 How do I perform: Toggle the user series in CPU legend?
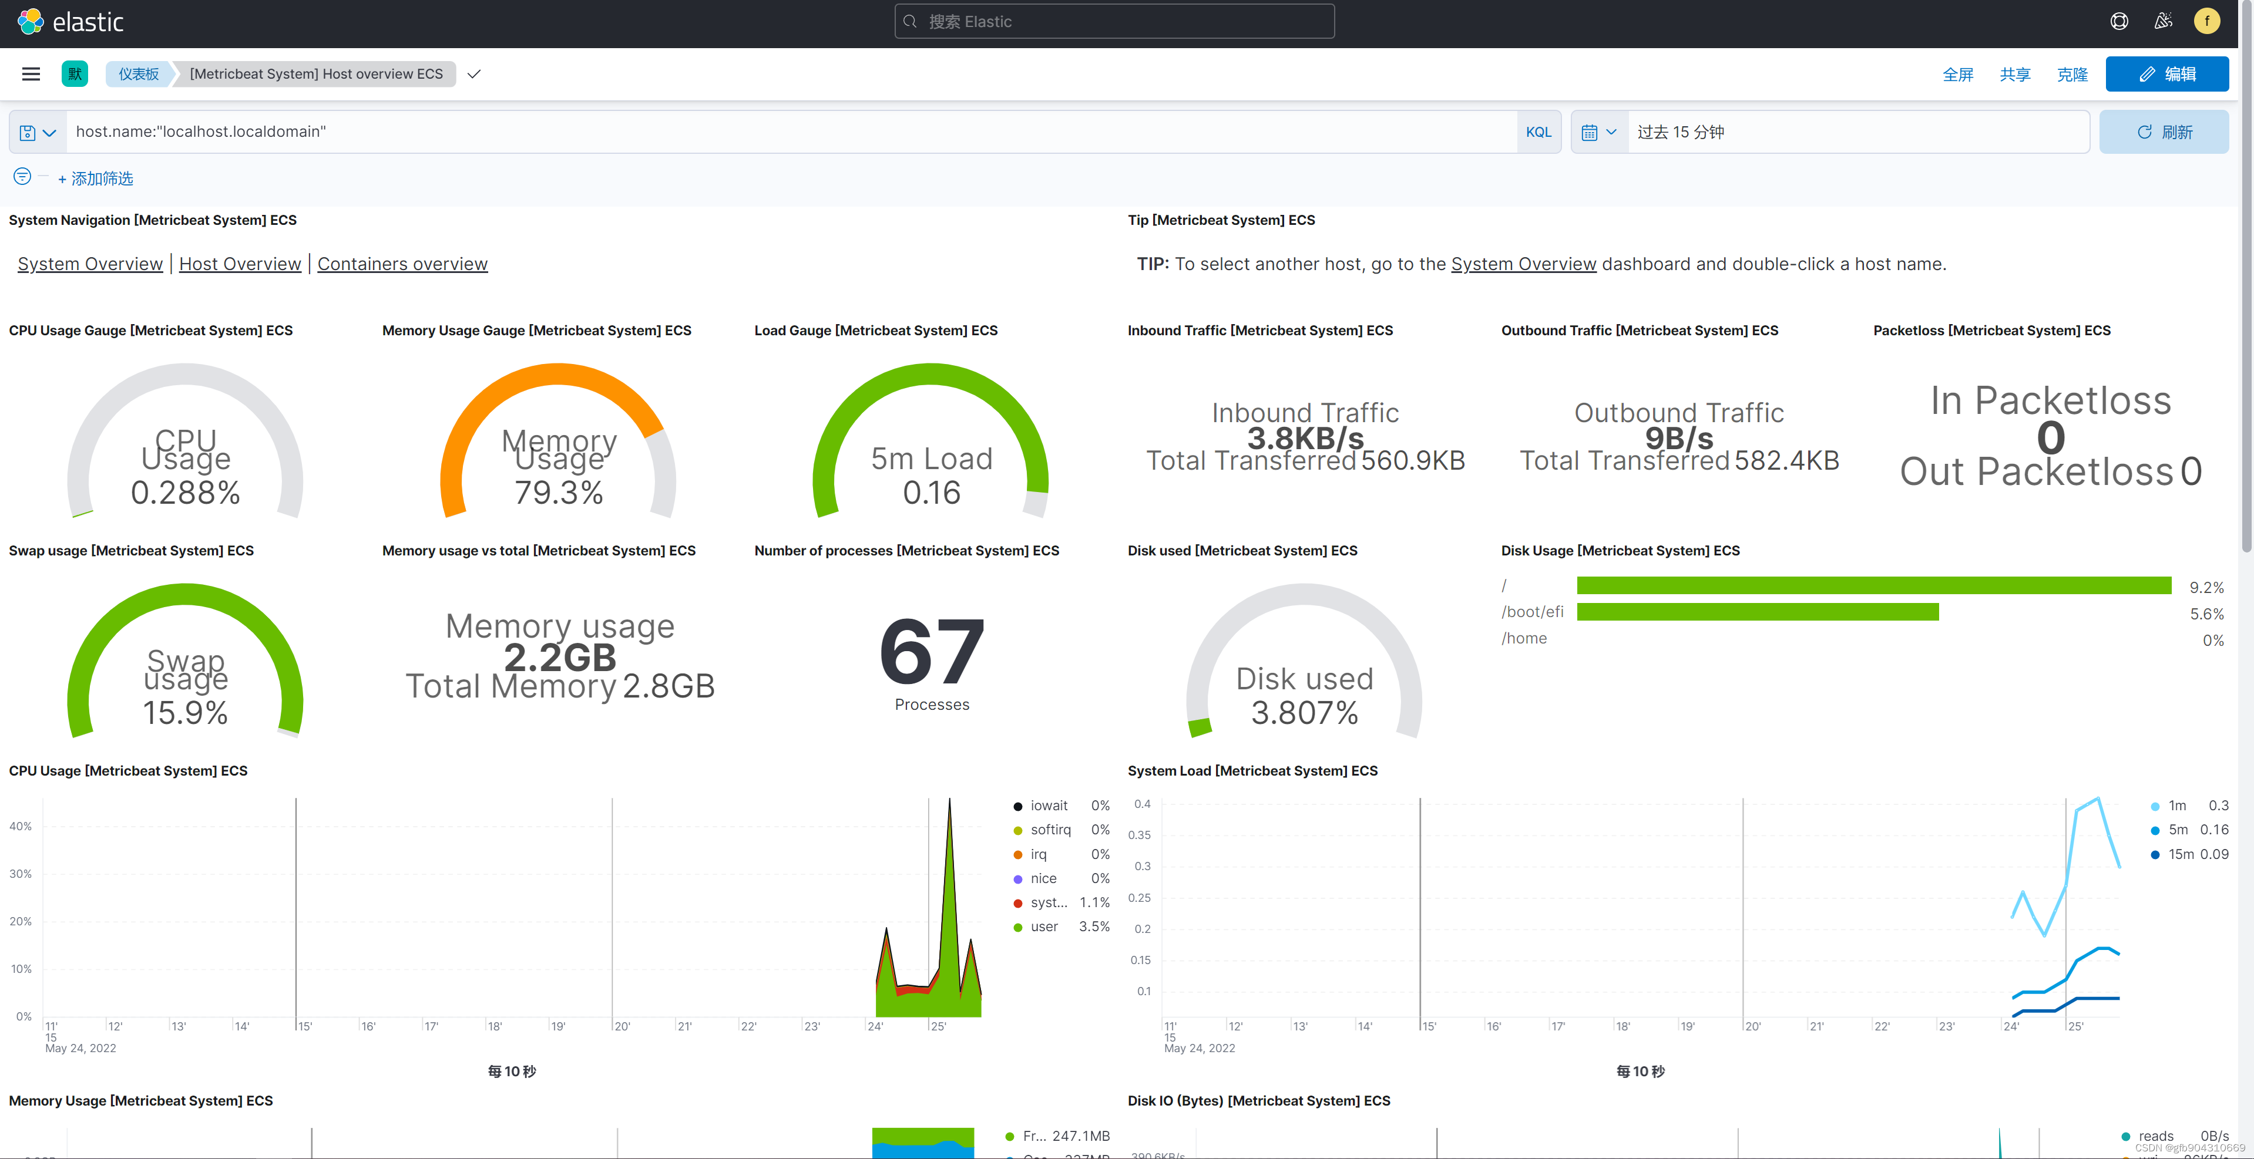(x=1043, y=926)
